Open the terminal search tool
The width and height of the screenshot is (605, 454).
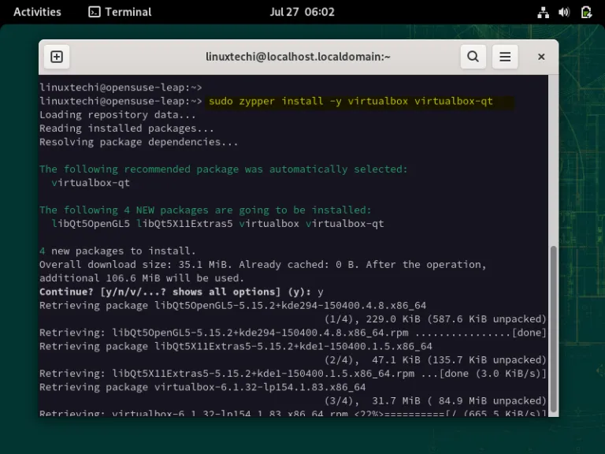[473, 57]
